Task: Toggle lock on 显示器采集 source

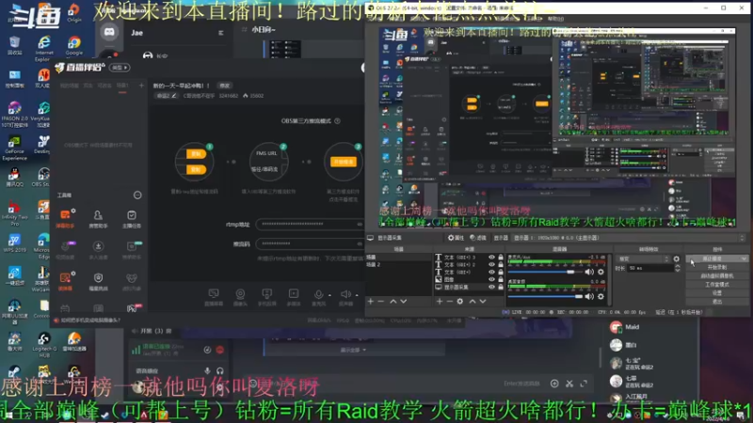Action: pos(501,287)
